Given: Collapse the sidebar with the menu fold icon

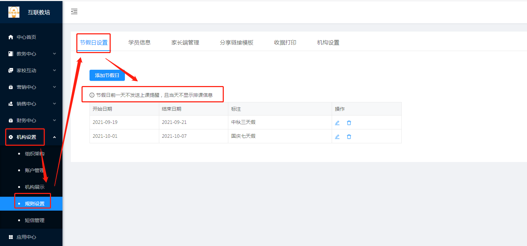Looking at the screenshot, I should pos(74,12).
